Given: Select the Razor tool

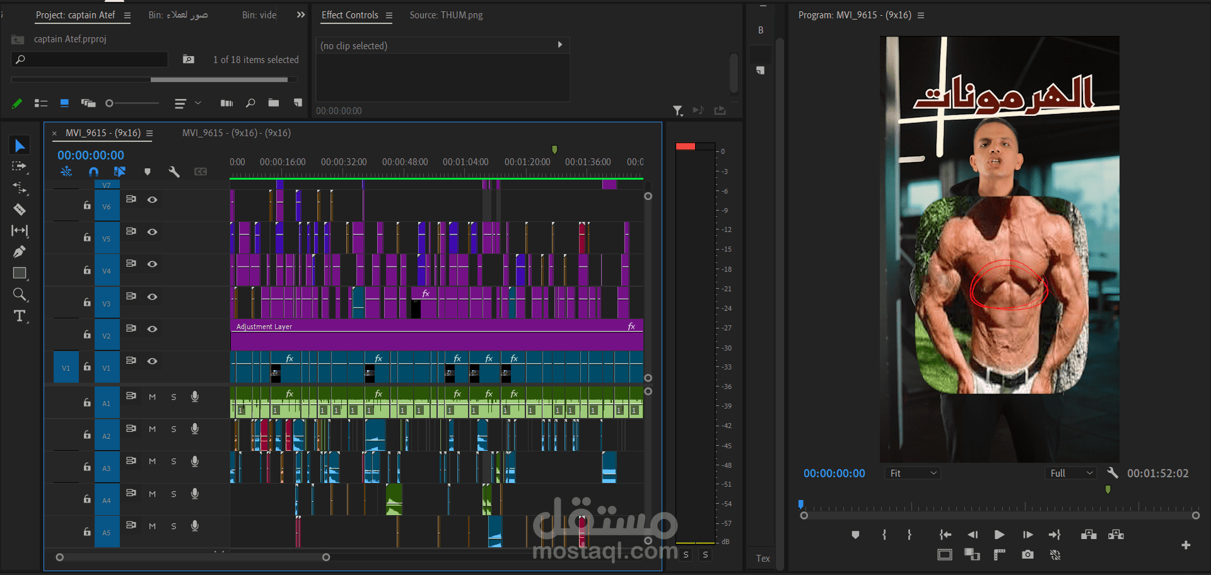Looking at the screenshot, I should click(x=20, y=209).
